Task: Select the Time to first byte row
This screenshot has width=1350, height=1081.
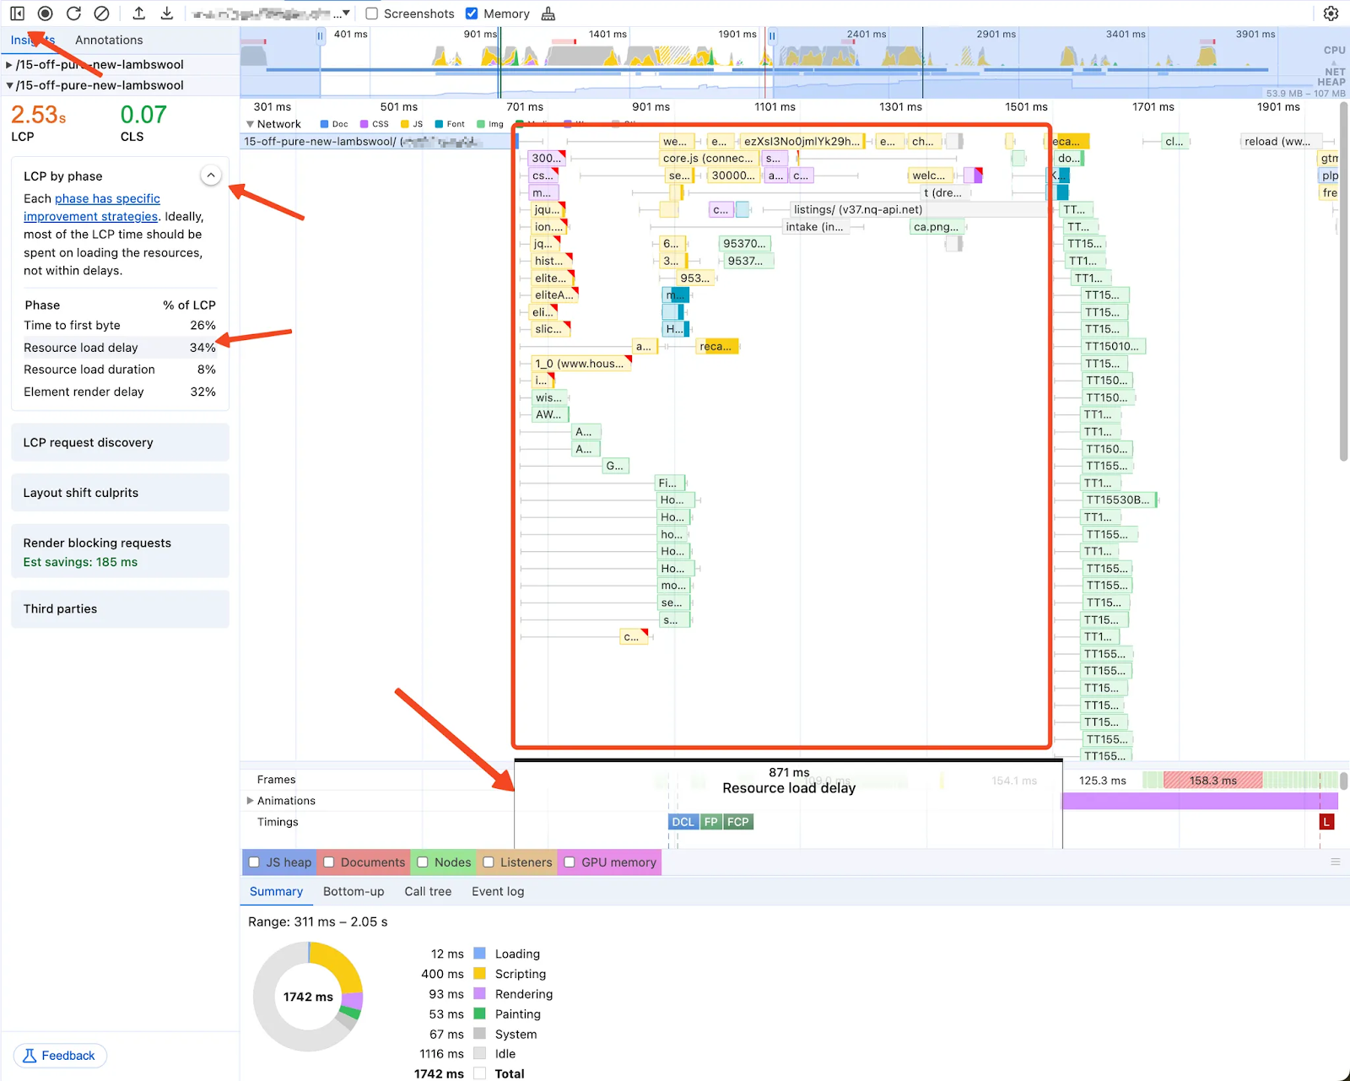Action: [x=120, y=326]
